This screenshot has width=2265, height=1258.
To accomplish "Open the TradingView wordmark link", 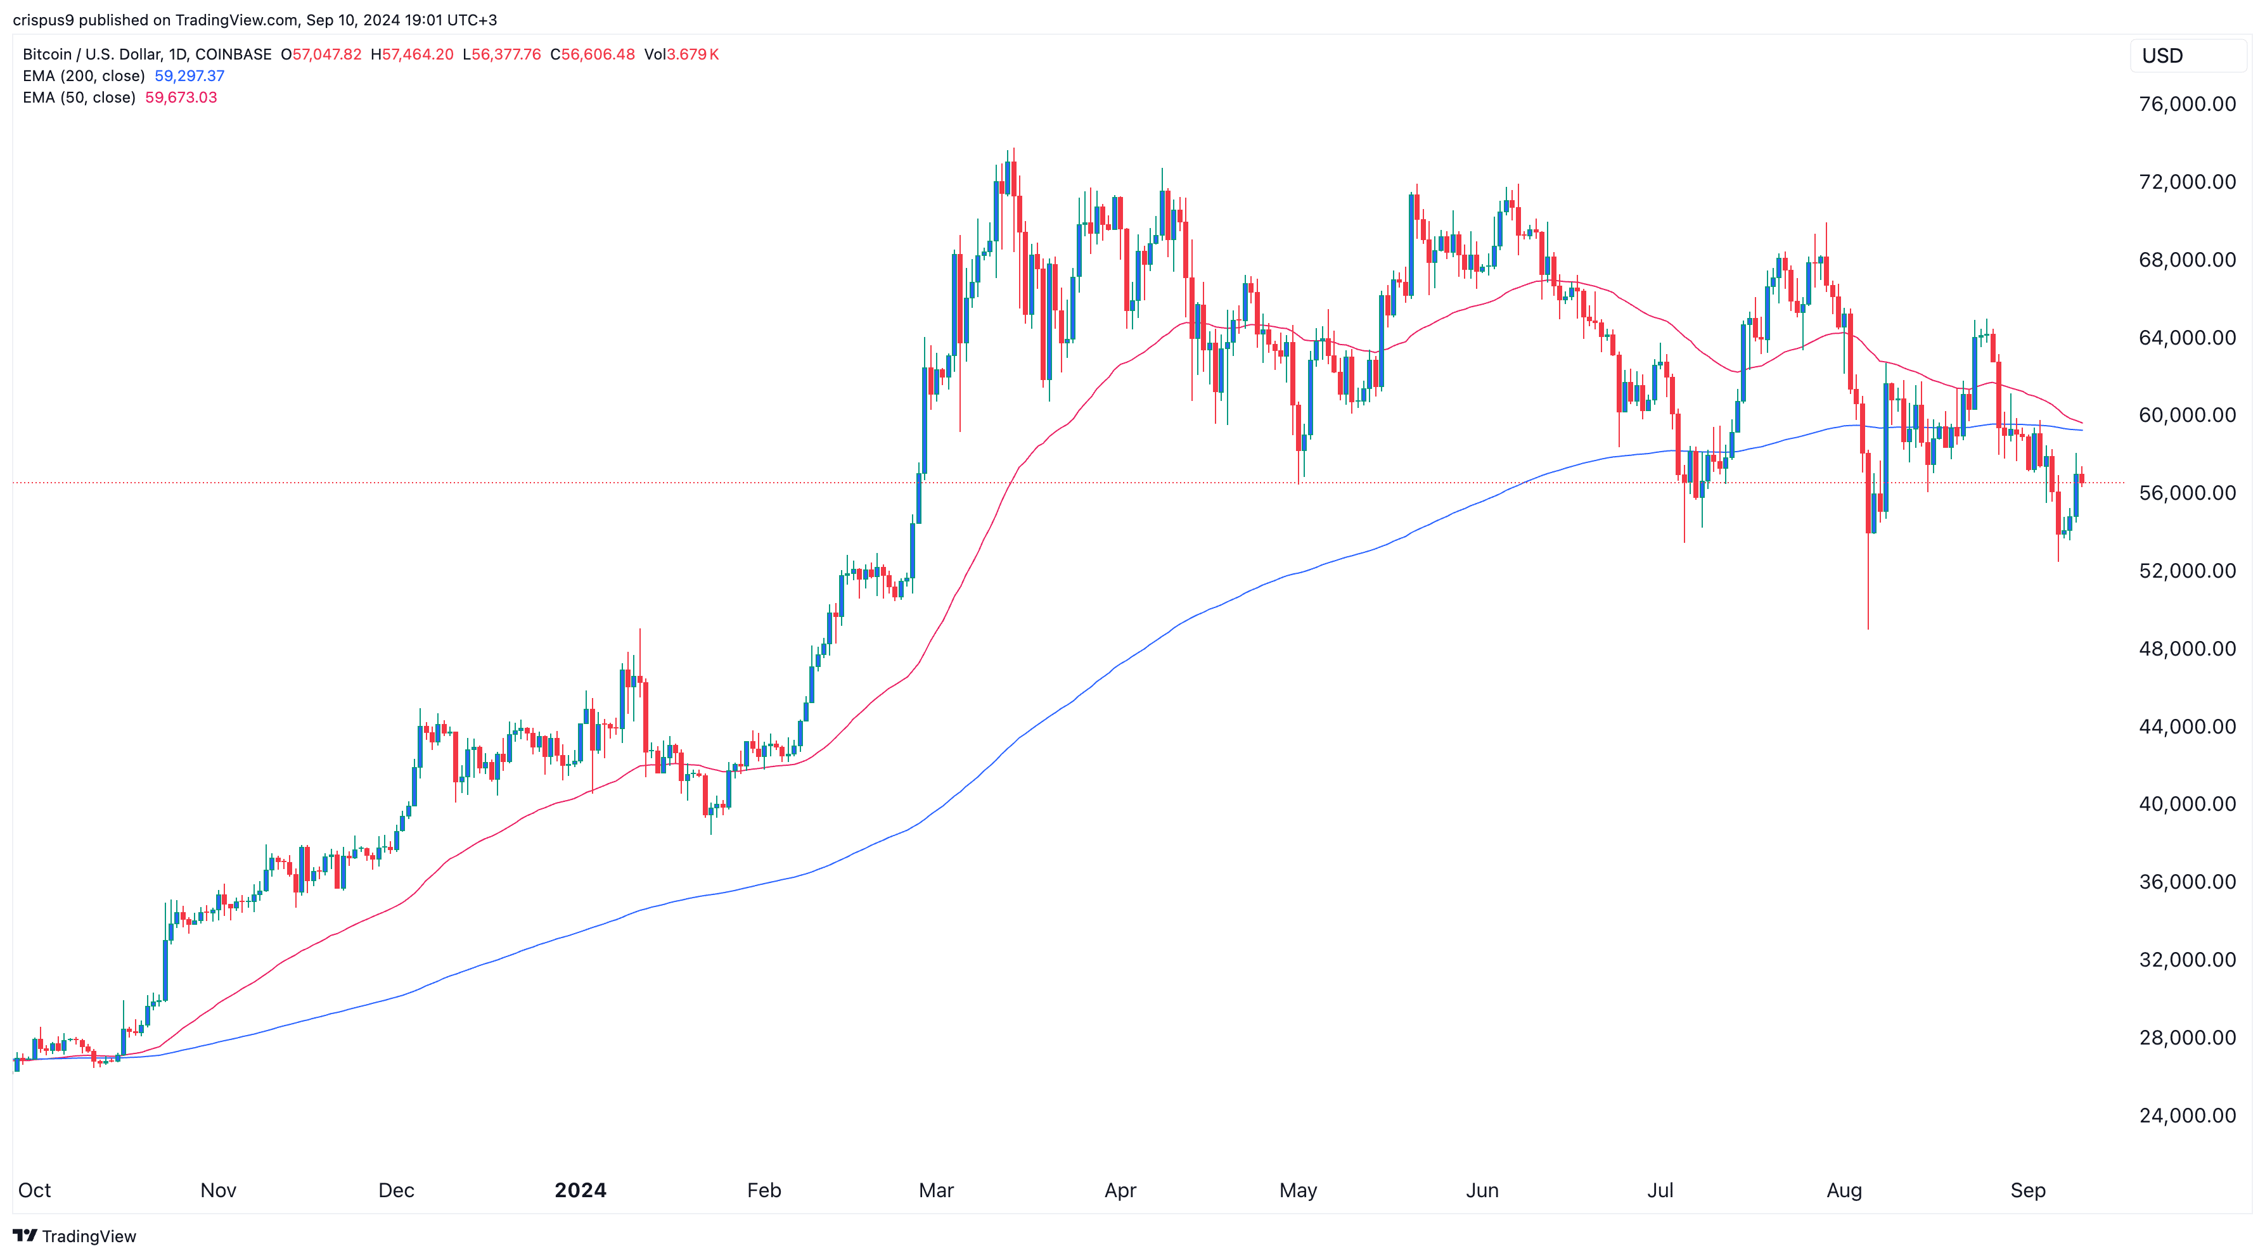I will 89,1236.
